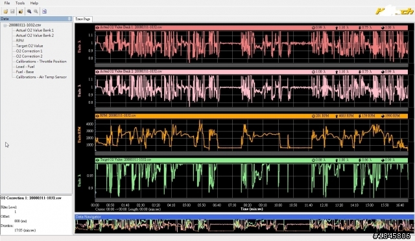Image resolution: width=415 pixels, height=241 pixels.
Task: Click the orange RPM trace header bar
Action: click(x=251, y=116)
